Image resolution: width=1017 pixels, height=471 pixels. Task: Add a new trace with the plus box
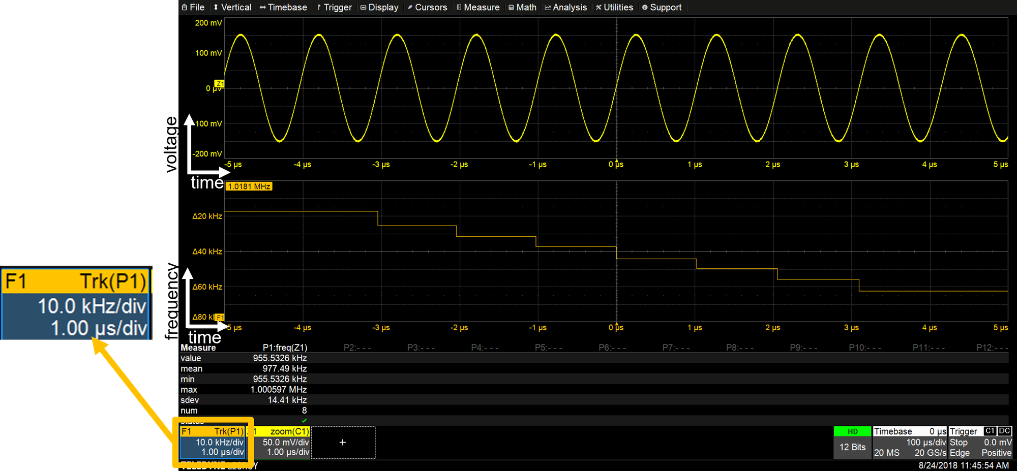click(343, 443)
